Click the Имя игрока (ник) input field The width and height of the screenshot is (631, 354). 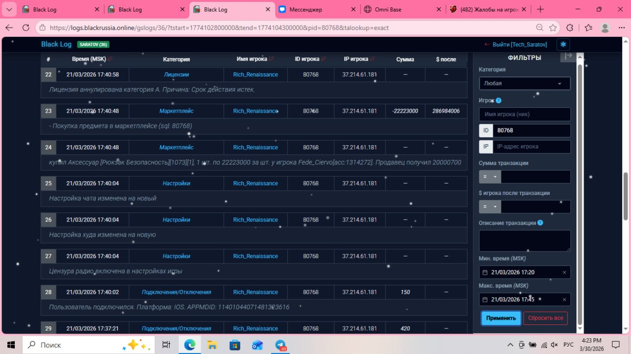525,114
